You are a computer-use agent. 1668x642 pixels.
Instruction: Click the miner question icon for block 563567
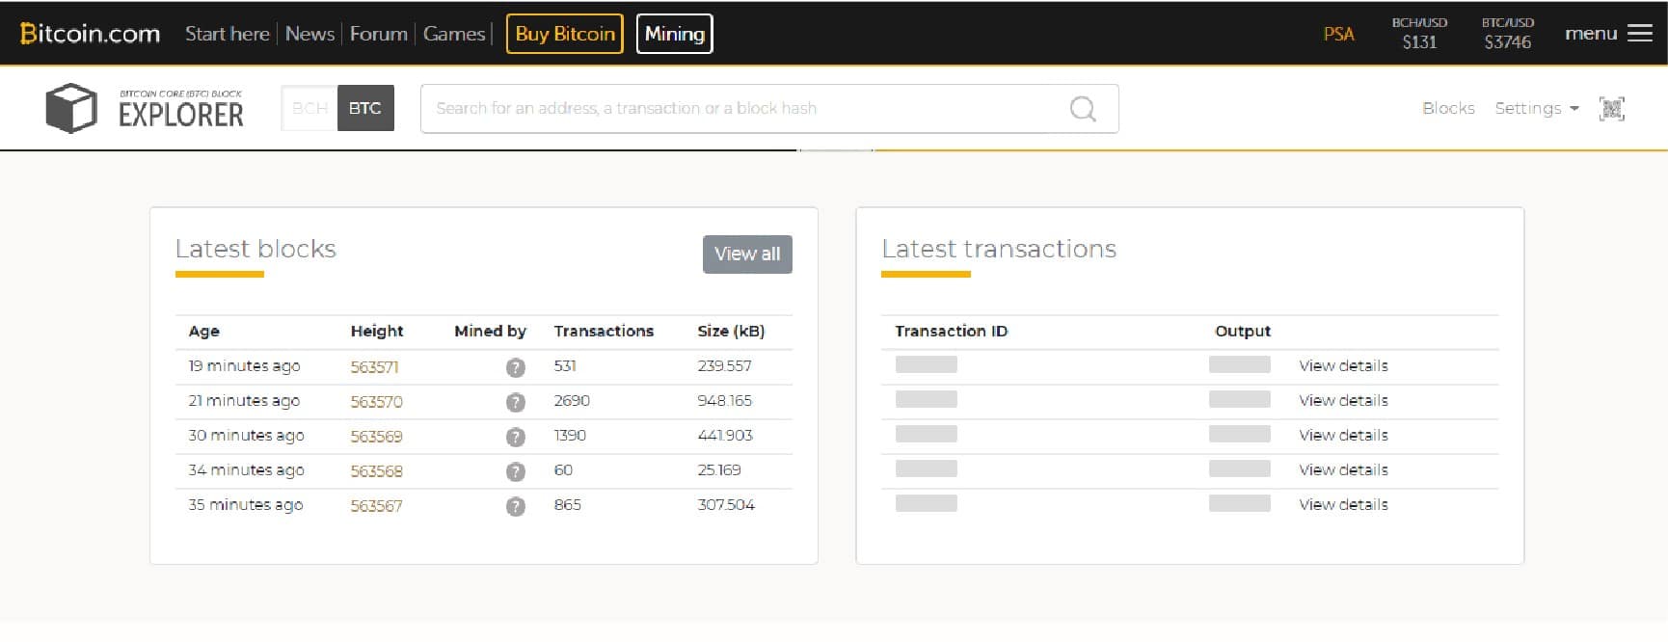516,506
